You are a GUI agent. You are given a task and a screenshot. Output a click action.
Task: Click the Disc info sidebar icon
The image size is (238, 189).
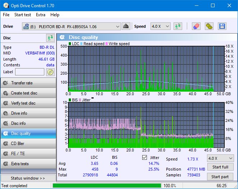(6, 123)
